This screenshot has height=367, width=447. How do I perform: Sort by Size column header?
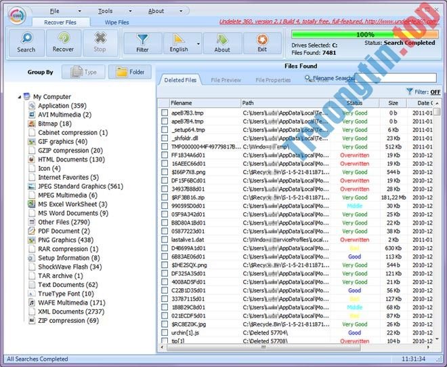pos(393,103)
